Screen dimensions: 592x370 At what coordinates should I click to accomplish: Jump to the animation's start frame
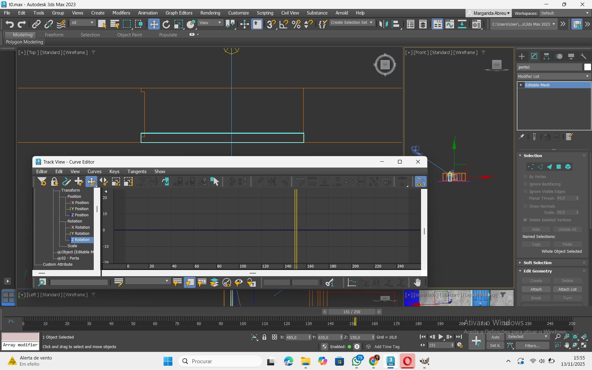point(423,337)
